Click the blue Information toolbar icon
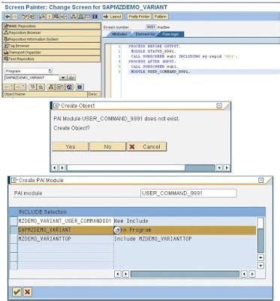The height and width of the screenshot is (301, 280). [x=95, y=17]
